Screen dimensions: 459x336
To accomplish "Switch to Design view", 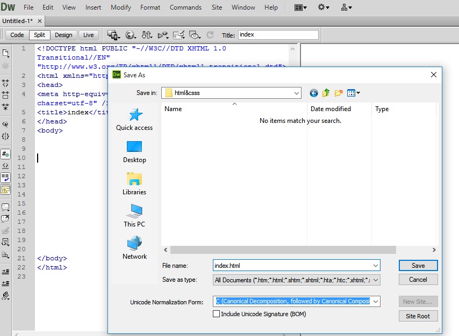I will click(63, 35).
